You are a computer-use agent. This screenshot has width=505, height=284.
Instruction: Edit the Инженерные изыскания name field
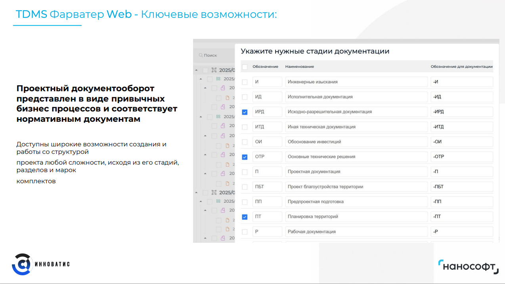coord(356,82)
